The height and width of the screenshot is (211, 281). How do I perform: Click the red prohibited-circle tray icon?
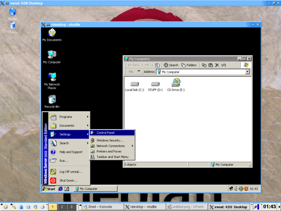coord(246,189)
